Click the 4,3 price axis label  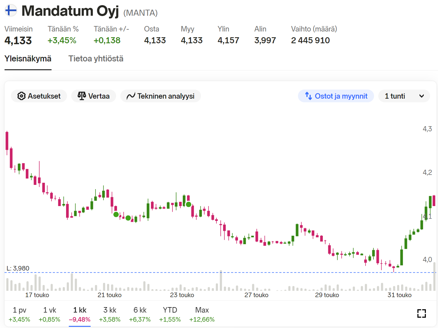[427, 129]
